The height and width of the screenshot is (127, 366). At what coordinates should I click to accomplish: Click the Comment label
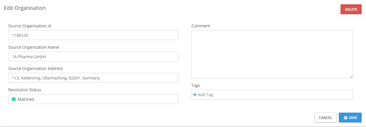click(201, 26)
